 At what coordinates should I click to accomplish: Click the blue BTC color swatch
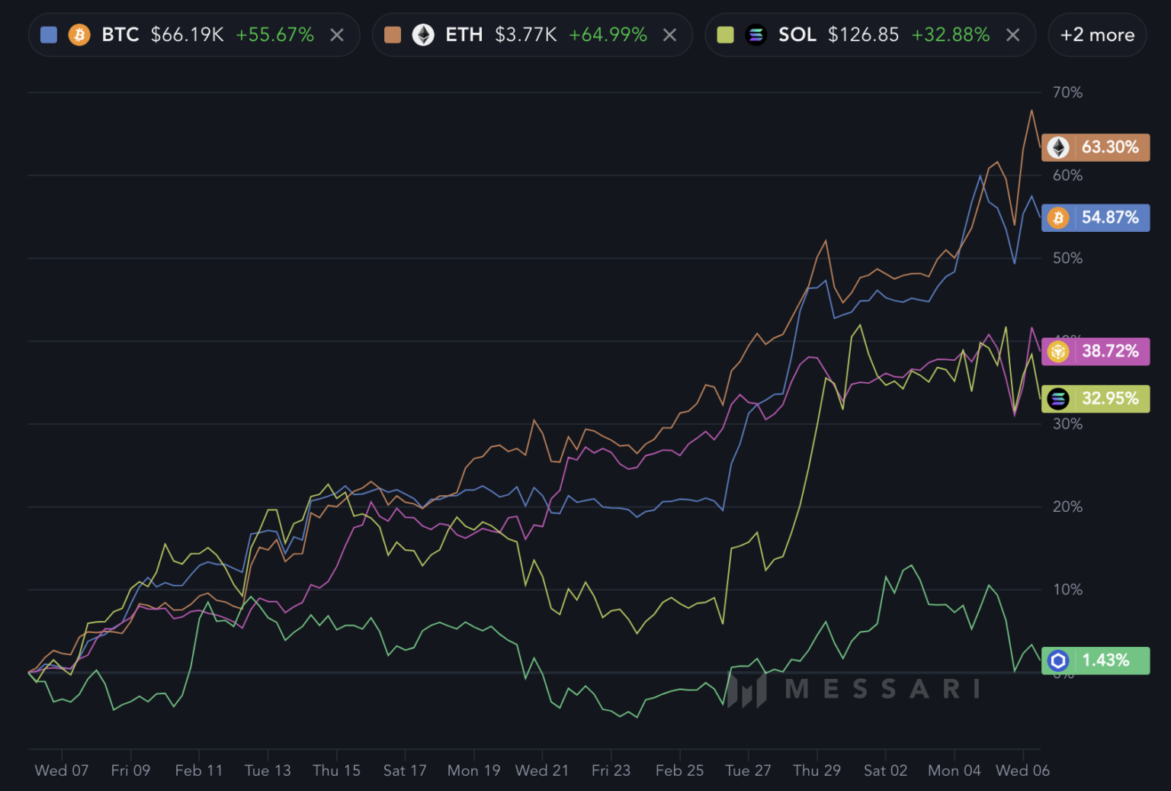49,35
